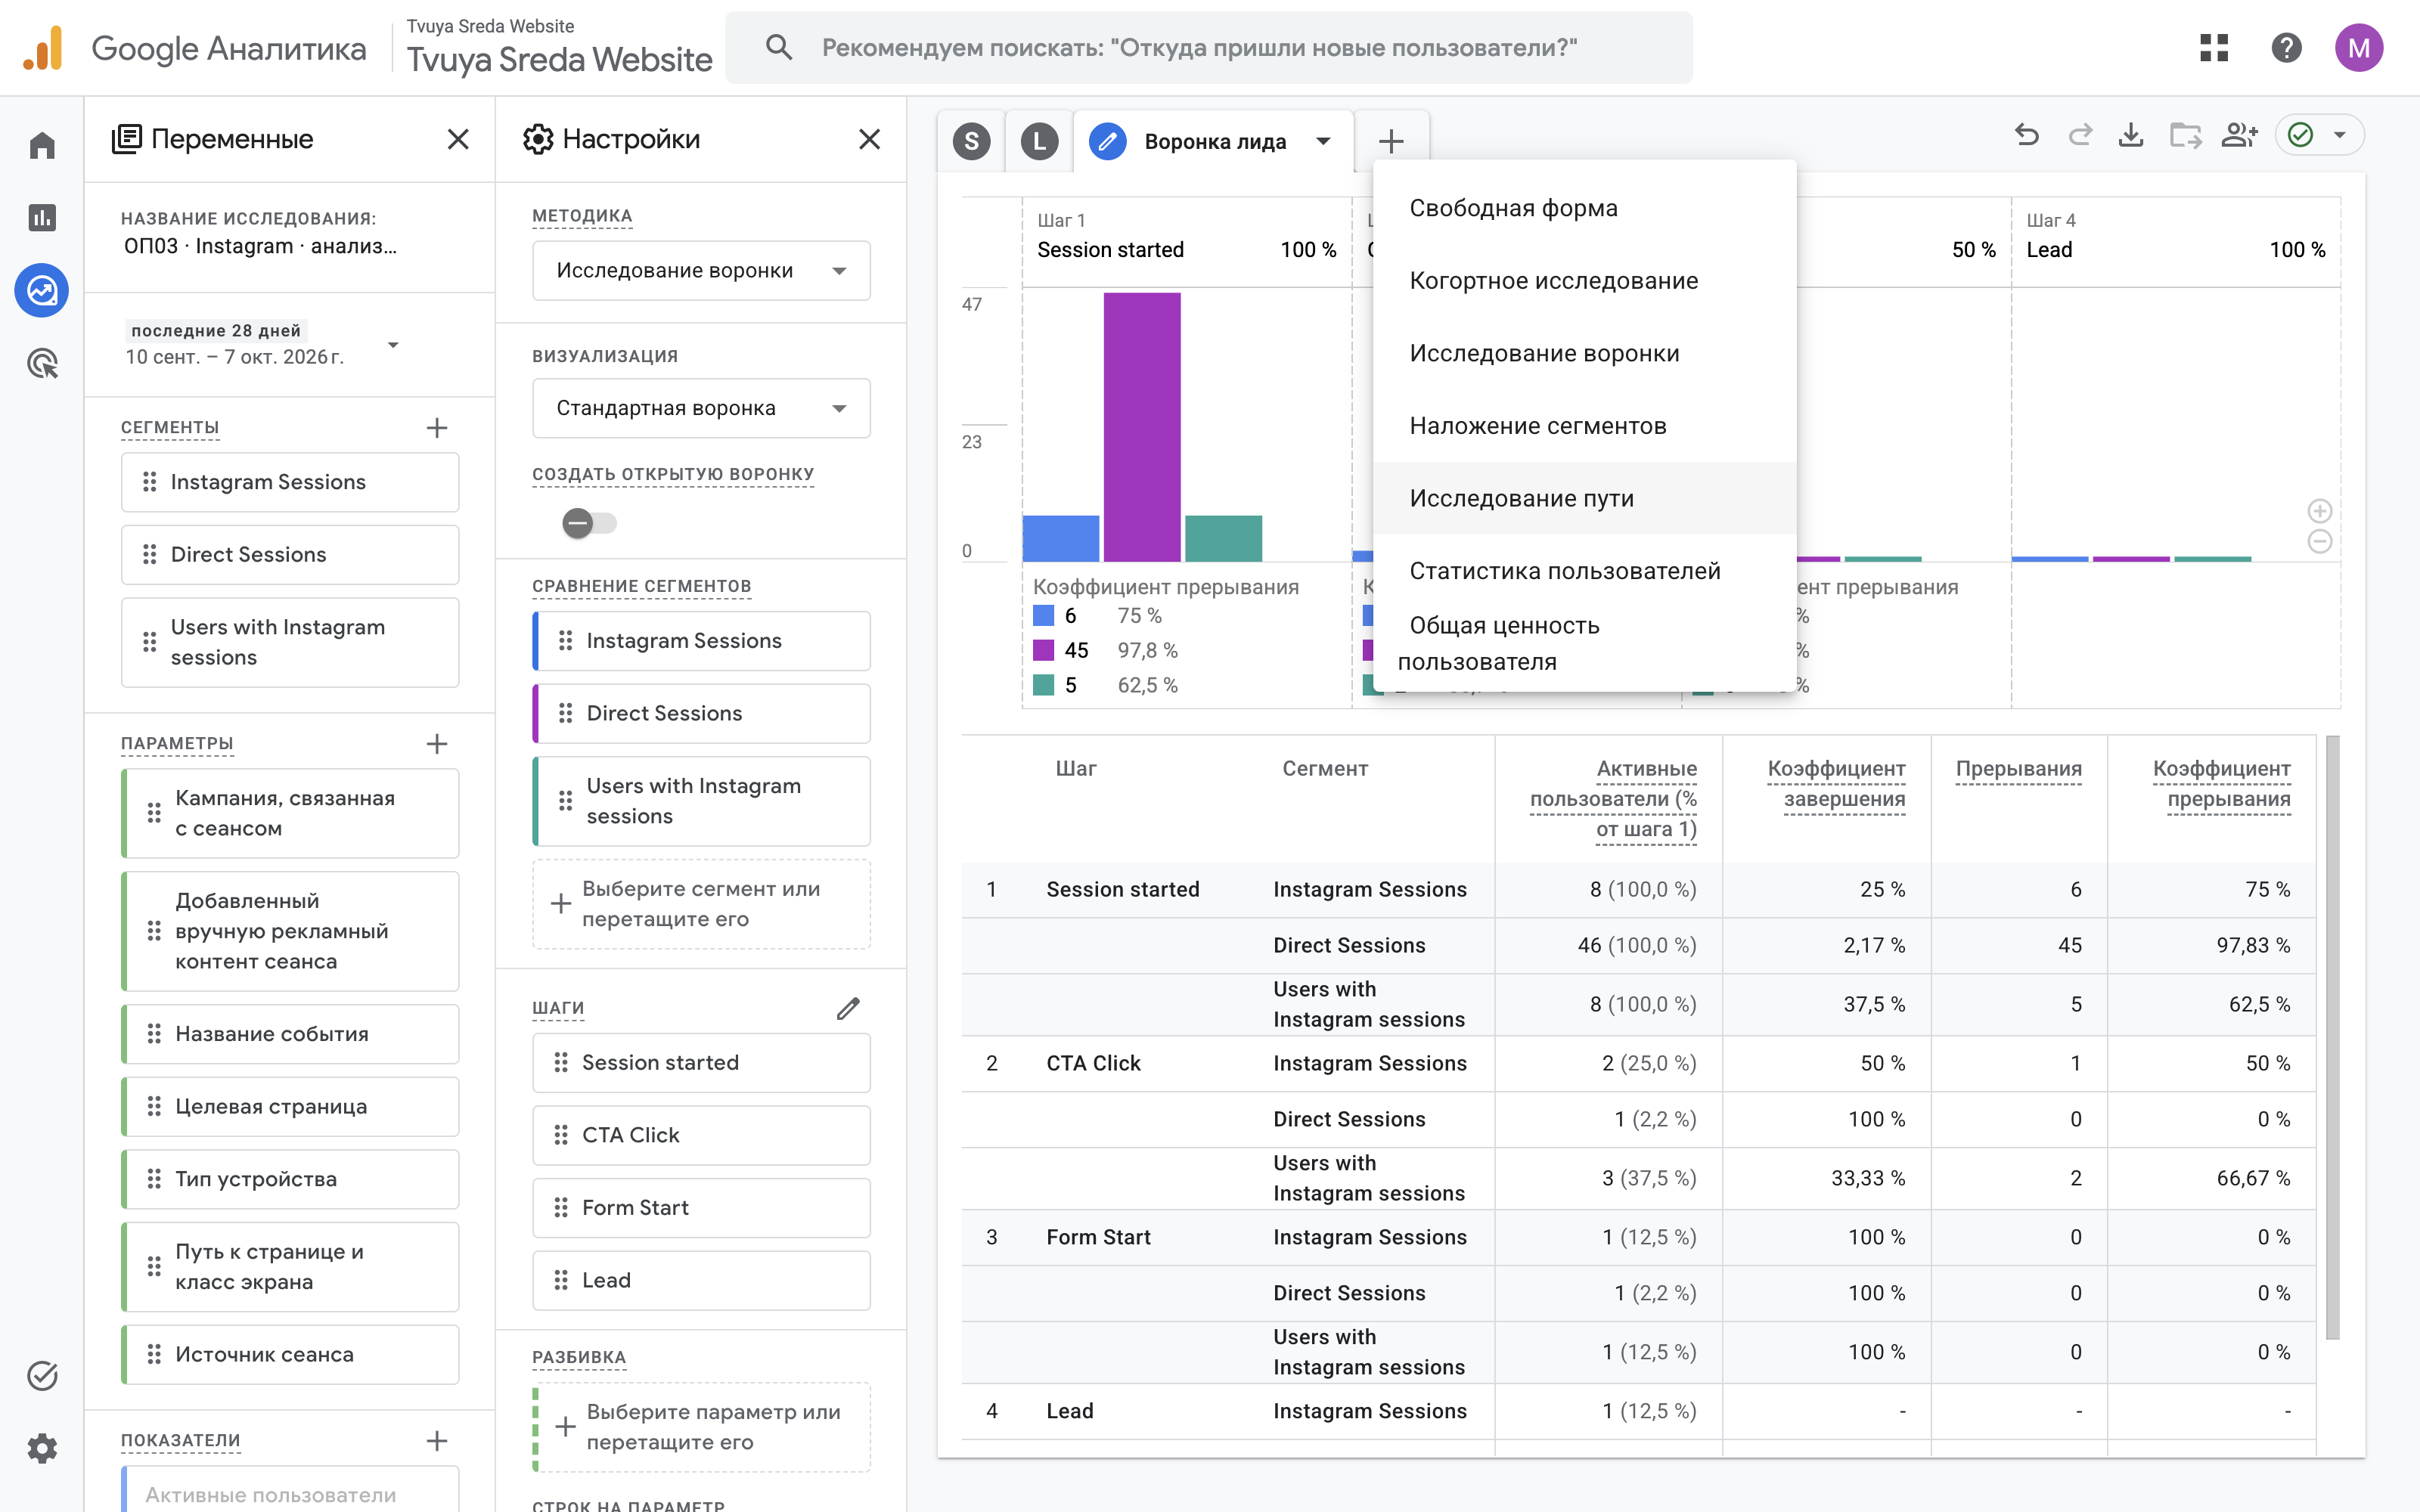Click the undo arrow icon
This screenshot has height=1512, width=2420.
2027,135
